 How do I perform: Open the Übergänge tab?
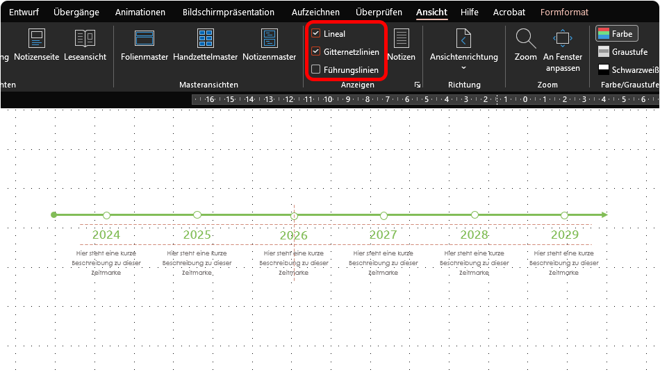coord(76,12)
